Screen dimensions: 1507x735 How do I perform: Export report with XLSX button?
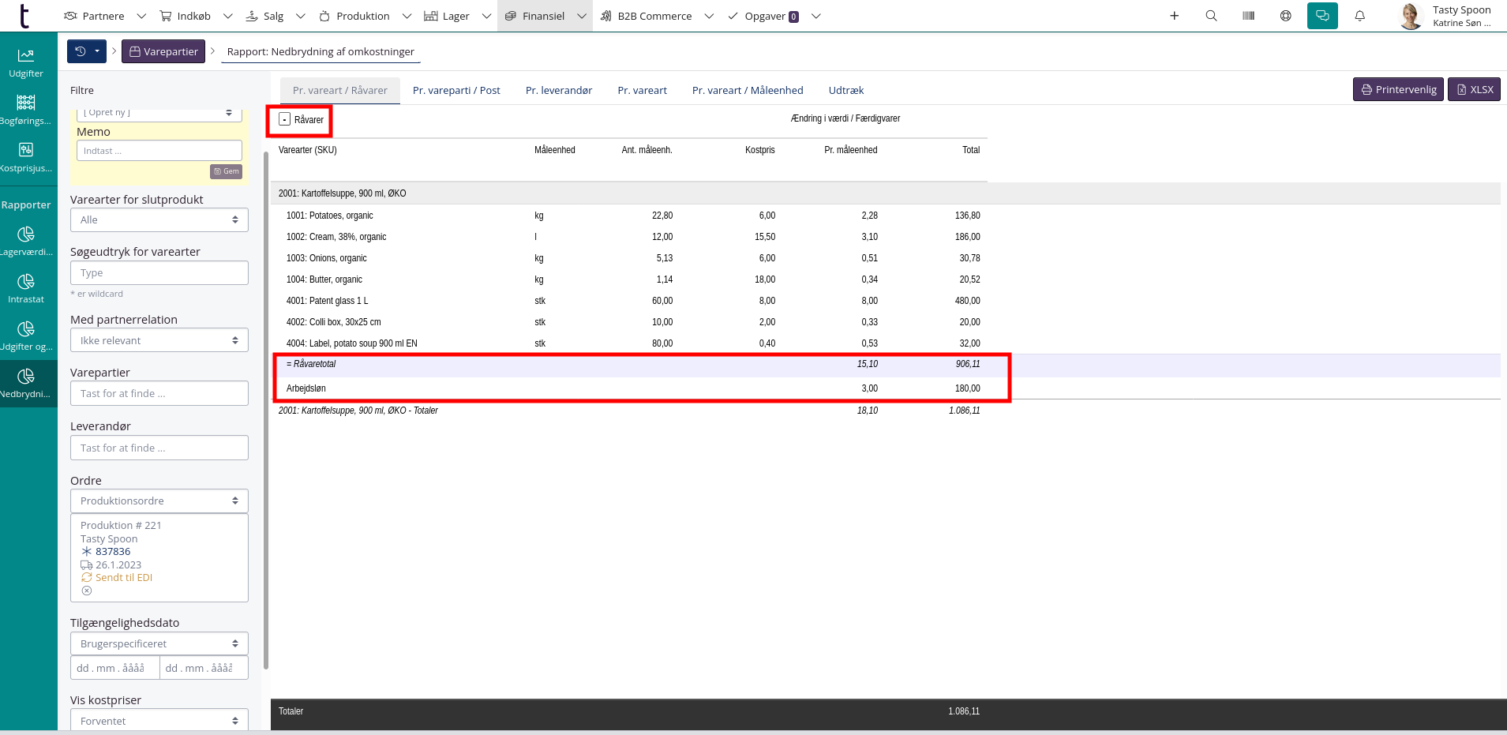[1474, 89]
